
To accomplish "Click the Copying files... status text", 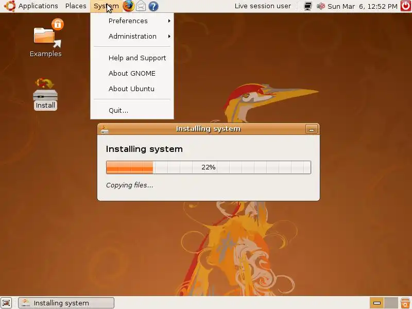I will click(130, 185).
